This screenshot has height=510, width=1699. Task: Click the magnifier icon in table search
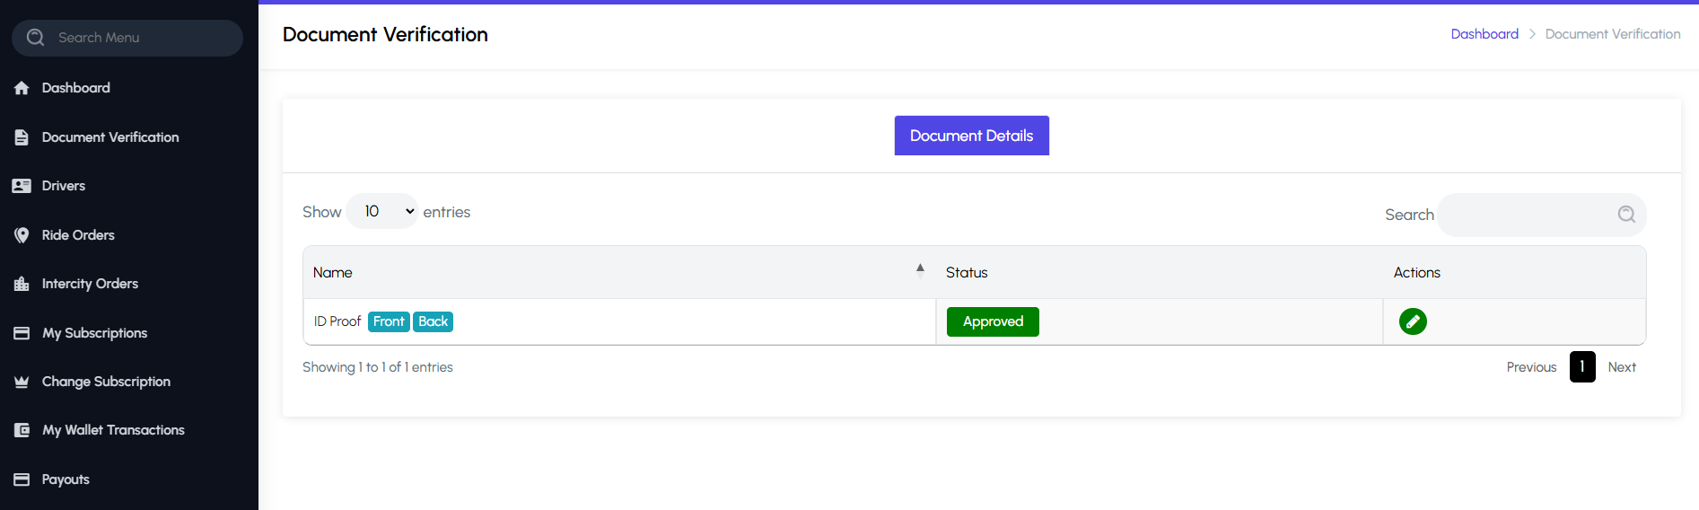pyautogui.click(x=1625, y=215)
